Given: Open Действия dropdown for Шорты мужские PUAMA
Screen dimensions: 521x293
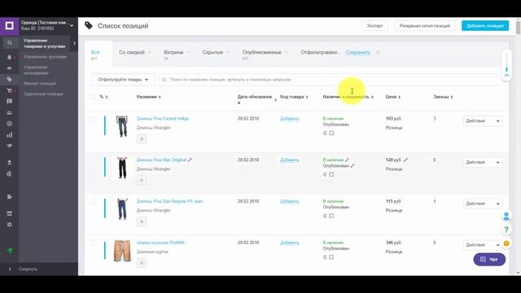Looking at the screenshot, I should [x=483, y=245].
